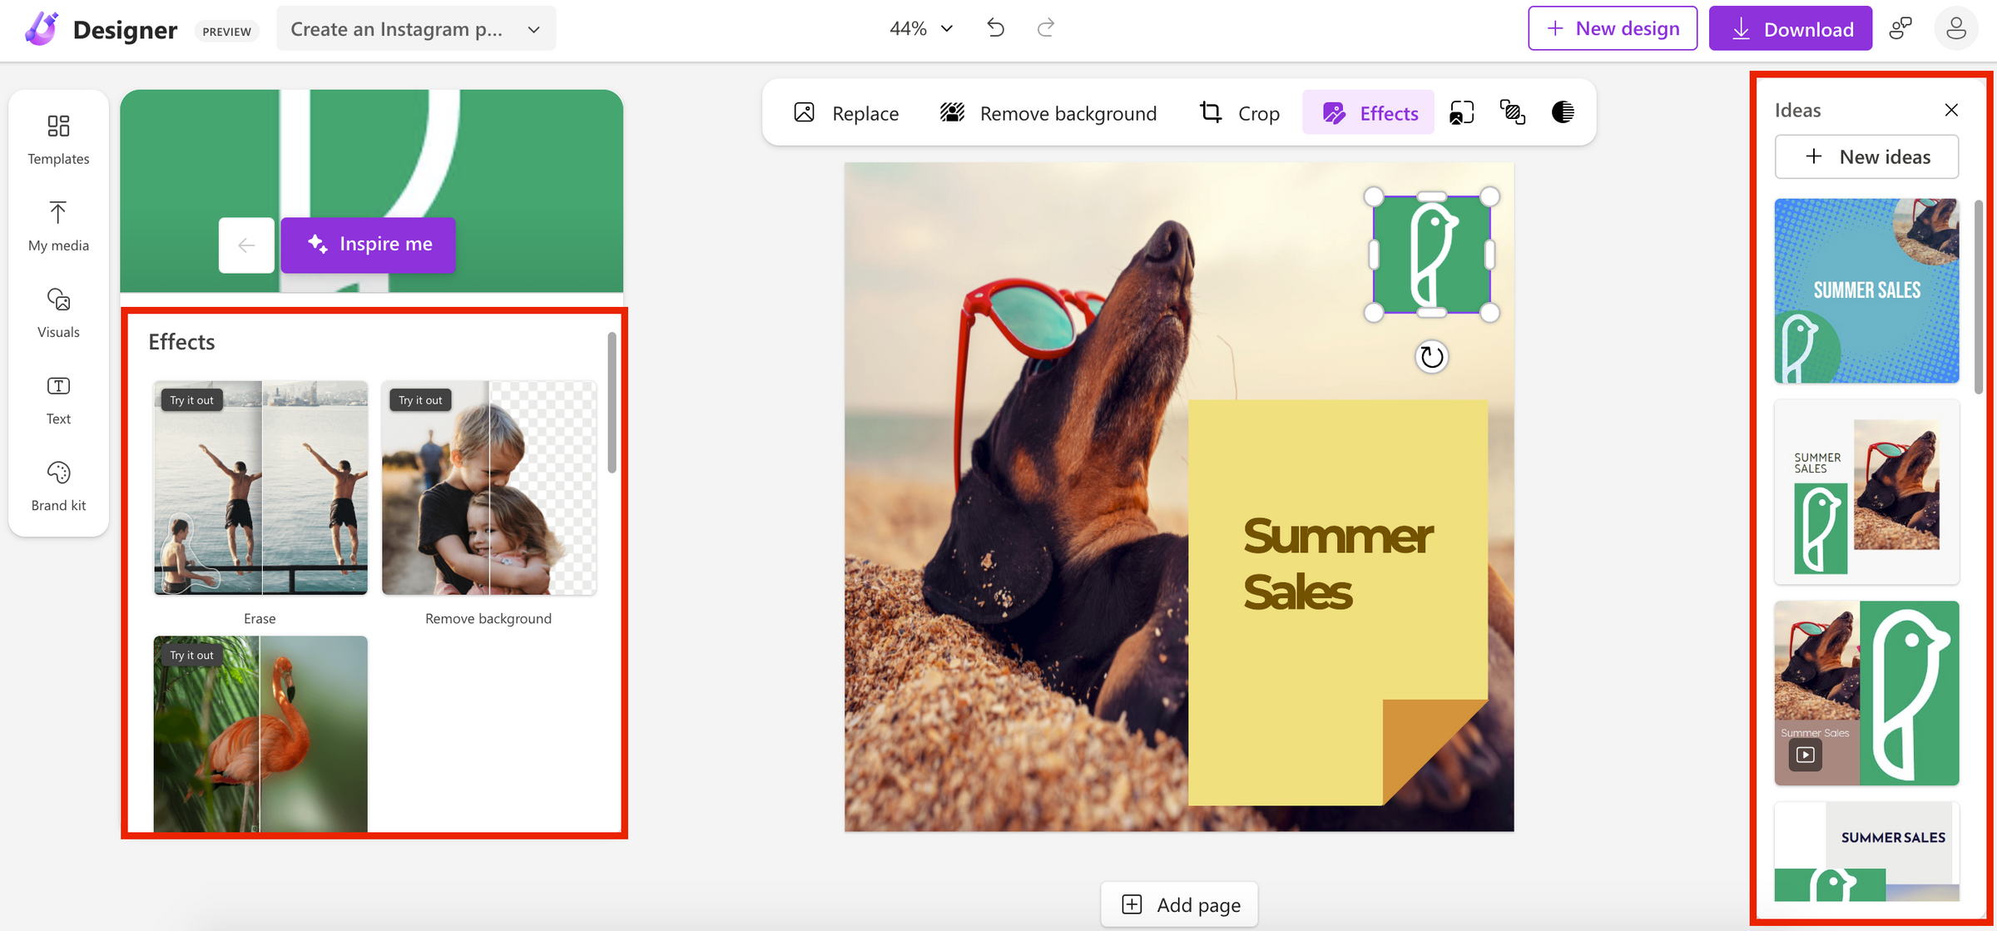The image size is (1997, 931).
Task: Open the Brand kit panel
Action: (x=58, y=486)
